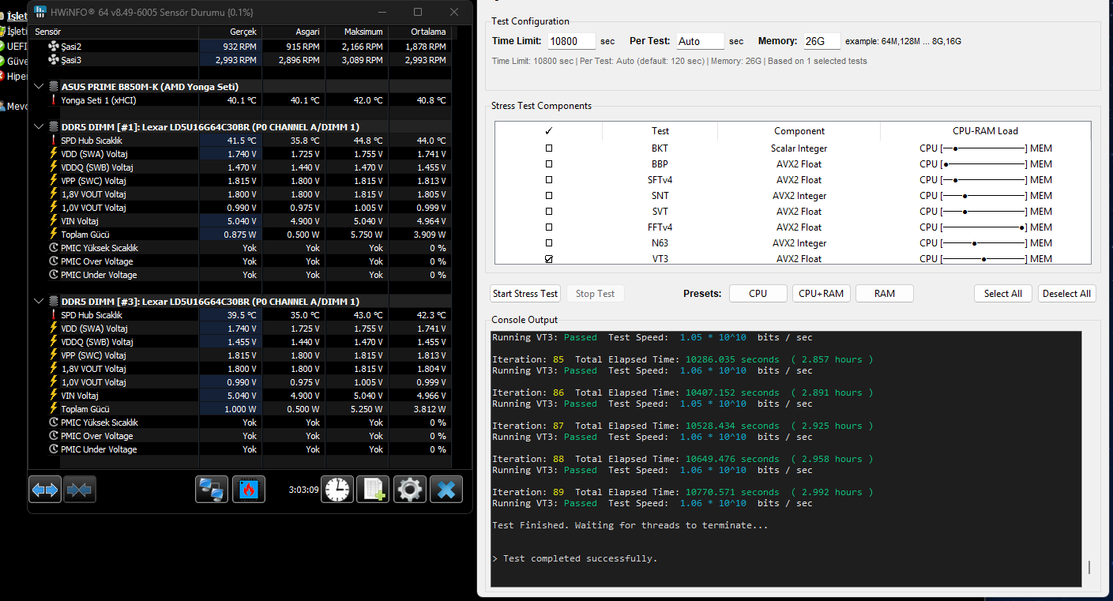Click the console output scrollbar thumb

[1089, 567]
